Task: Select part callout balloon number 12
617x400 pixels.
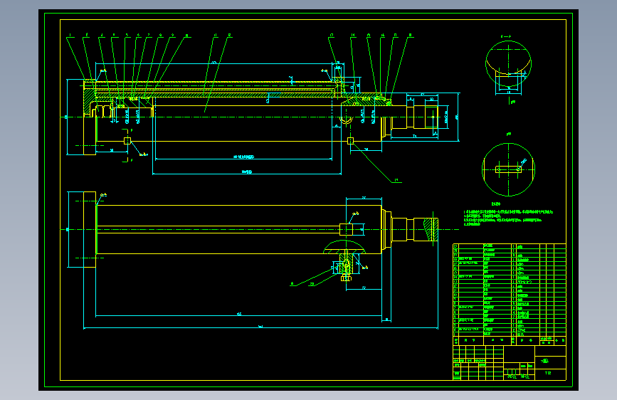Action: [229, 36]
